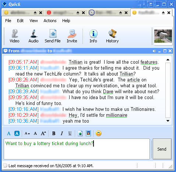This screenshot has height=172, width=176.
Task: Open the File menu
Action: (8, 21)
